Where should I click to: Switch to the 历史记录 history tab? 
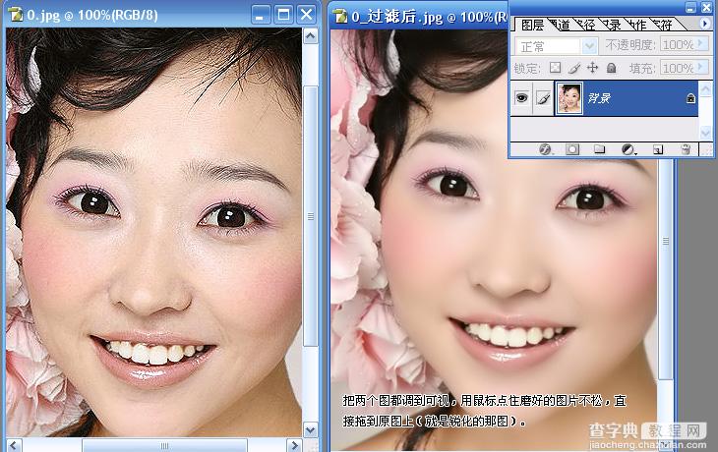[613, 25]
